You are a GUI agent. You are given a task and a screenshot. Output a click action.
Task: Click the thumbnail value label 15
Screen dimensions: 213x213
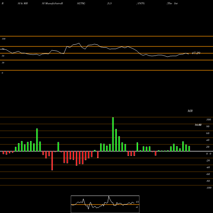137,202
